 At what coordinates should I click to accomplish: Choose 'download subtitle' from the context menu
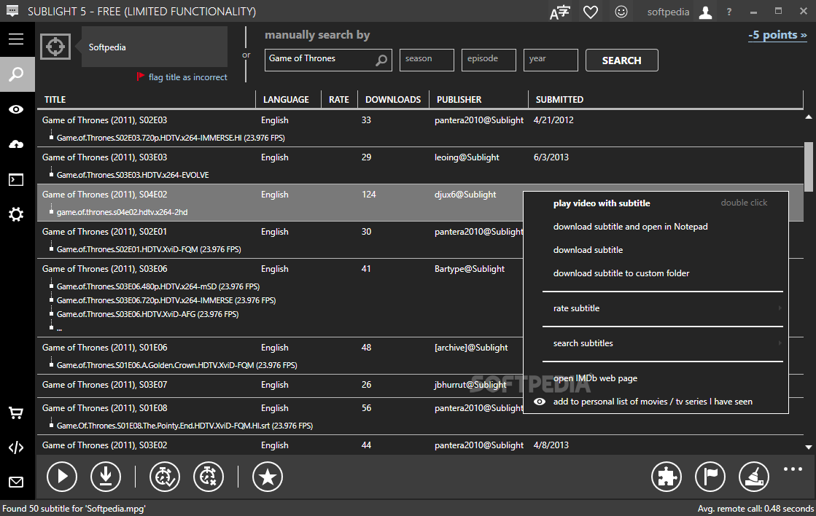(656, 250)
